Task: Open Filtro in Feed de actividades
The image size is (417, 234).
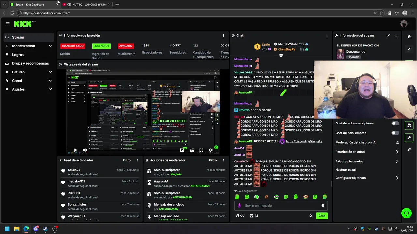Action: point(127,160)
